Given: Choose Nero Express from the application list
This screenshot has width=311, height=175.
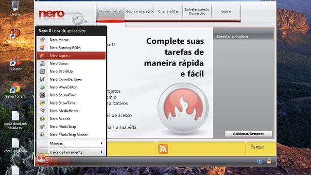Looking at the screenshot, I should (x=71, y=55).
